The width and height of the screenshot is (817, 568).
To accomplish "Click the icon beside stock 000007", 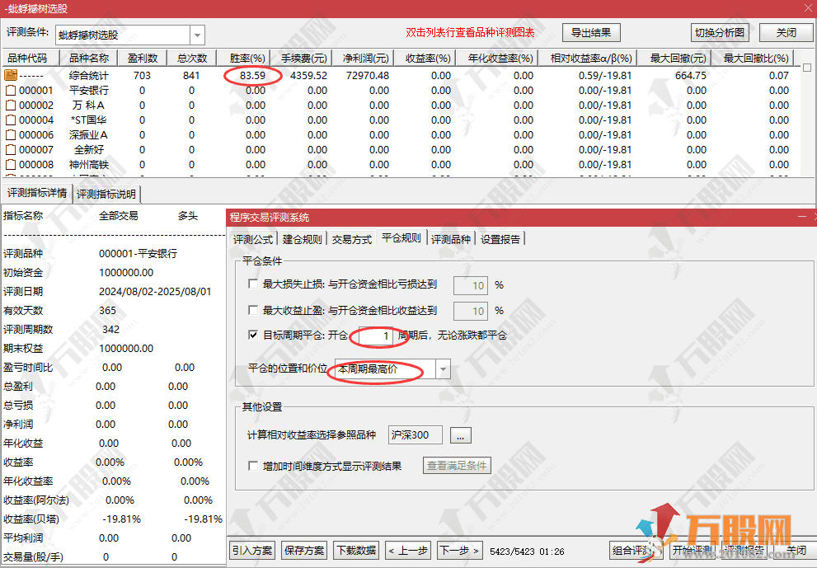I will [x=11, y=149].
